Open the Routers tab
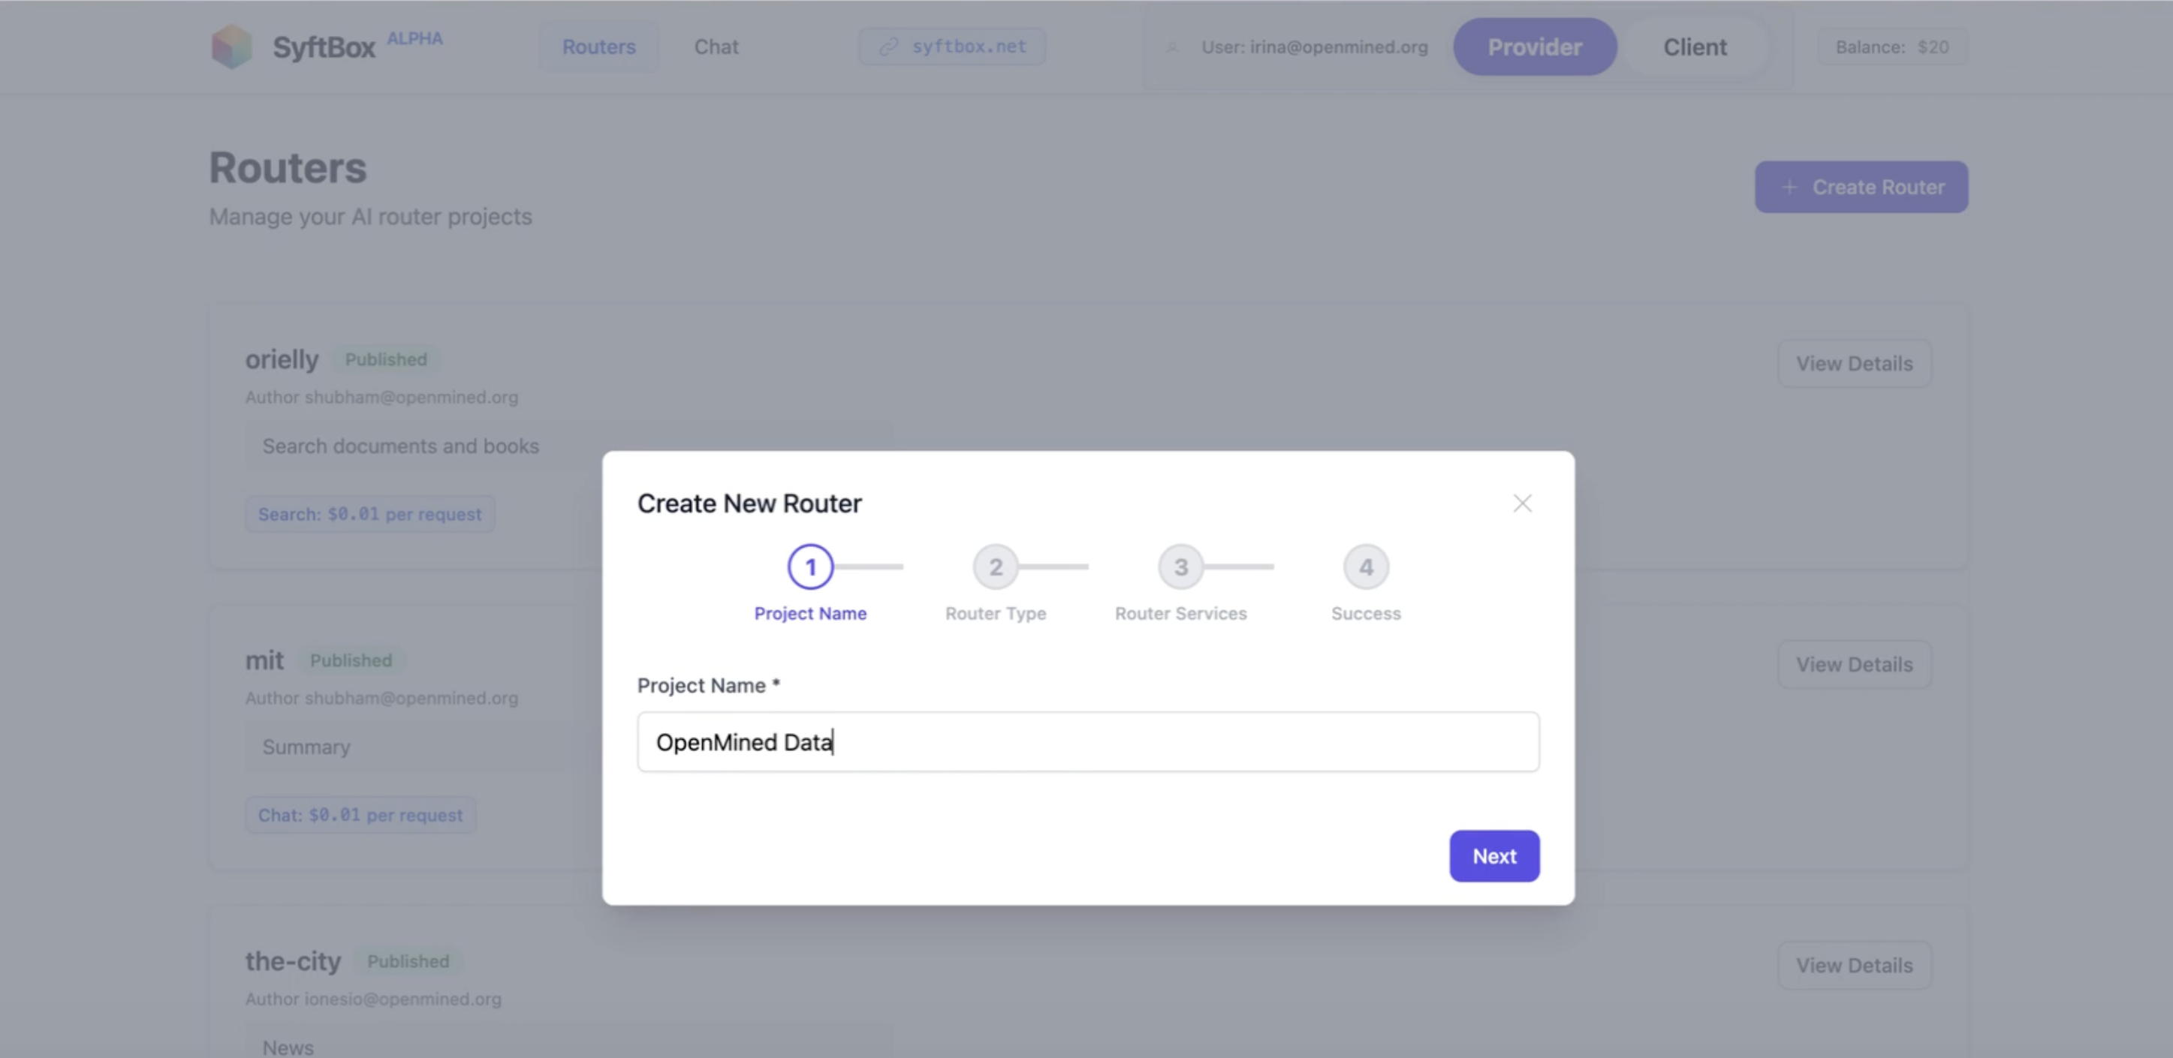2173x1058 pixels. 599,47
